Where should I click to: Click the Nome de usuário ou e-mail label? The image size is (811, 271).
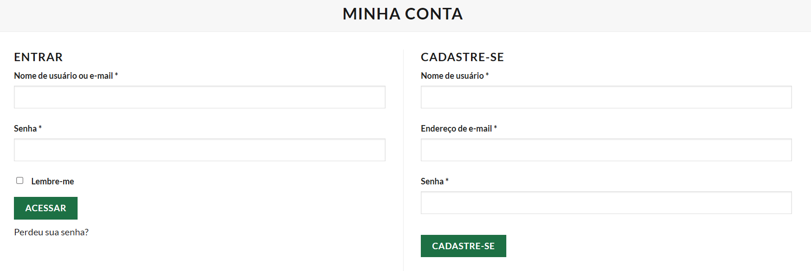pos(63,76)
